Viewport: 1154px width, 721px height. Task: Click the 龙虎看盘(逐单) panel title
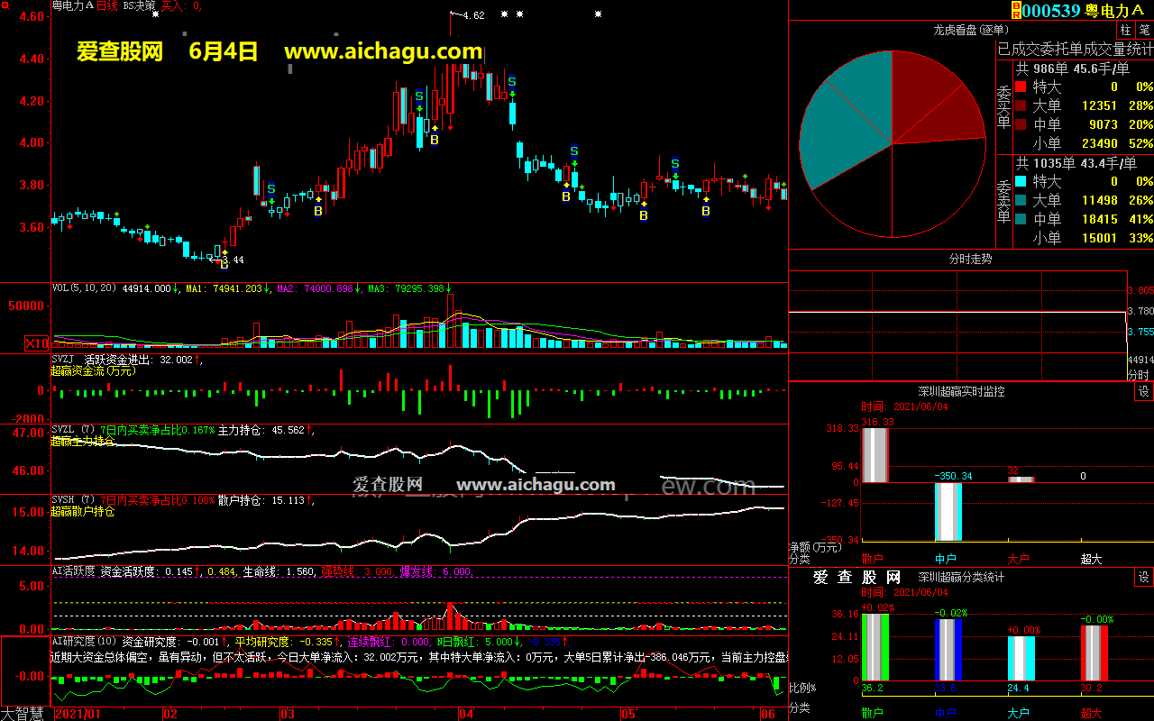tap(970, 30)
